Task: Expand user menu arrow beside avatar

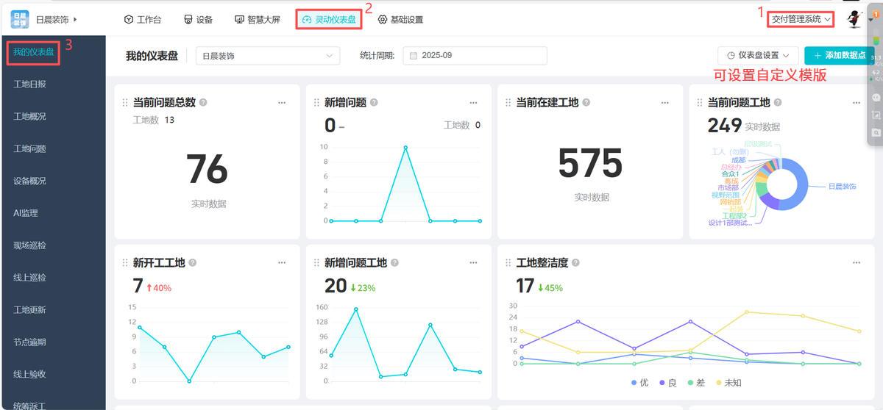Action: [x=871, y=20]
